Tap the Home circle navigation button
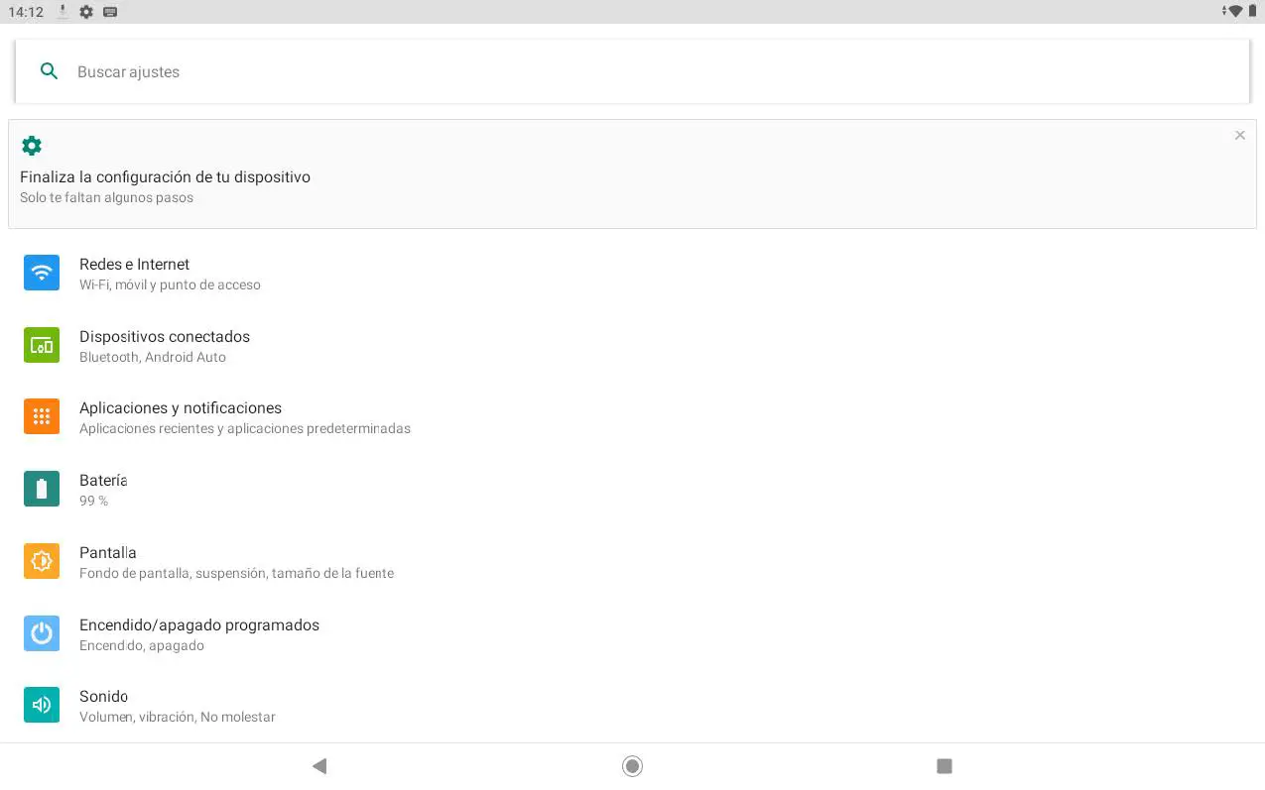This screenshot has height=790, width=1265. pyautogui.click(x=632, y=766)
